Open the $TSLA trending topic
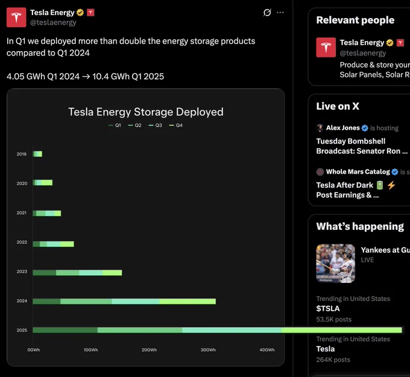This screenshot has height=377, width=410. [x=328, y=308]
